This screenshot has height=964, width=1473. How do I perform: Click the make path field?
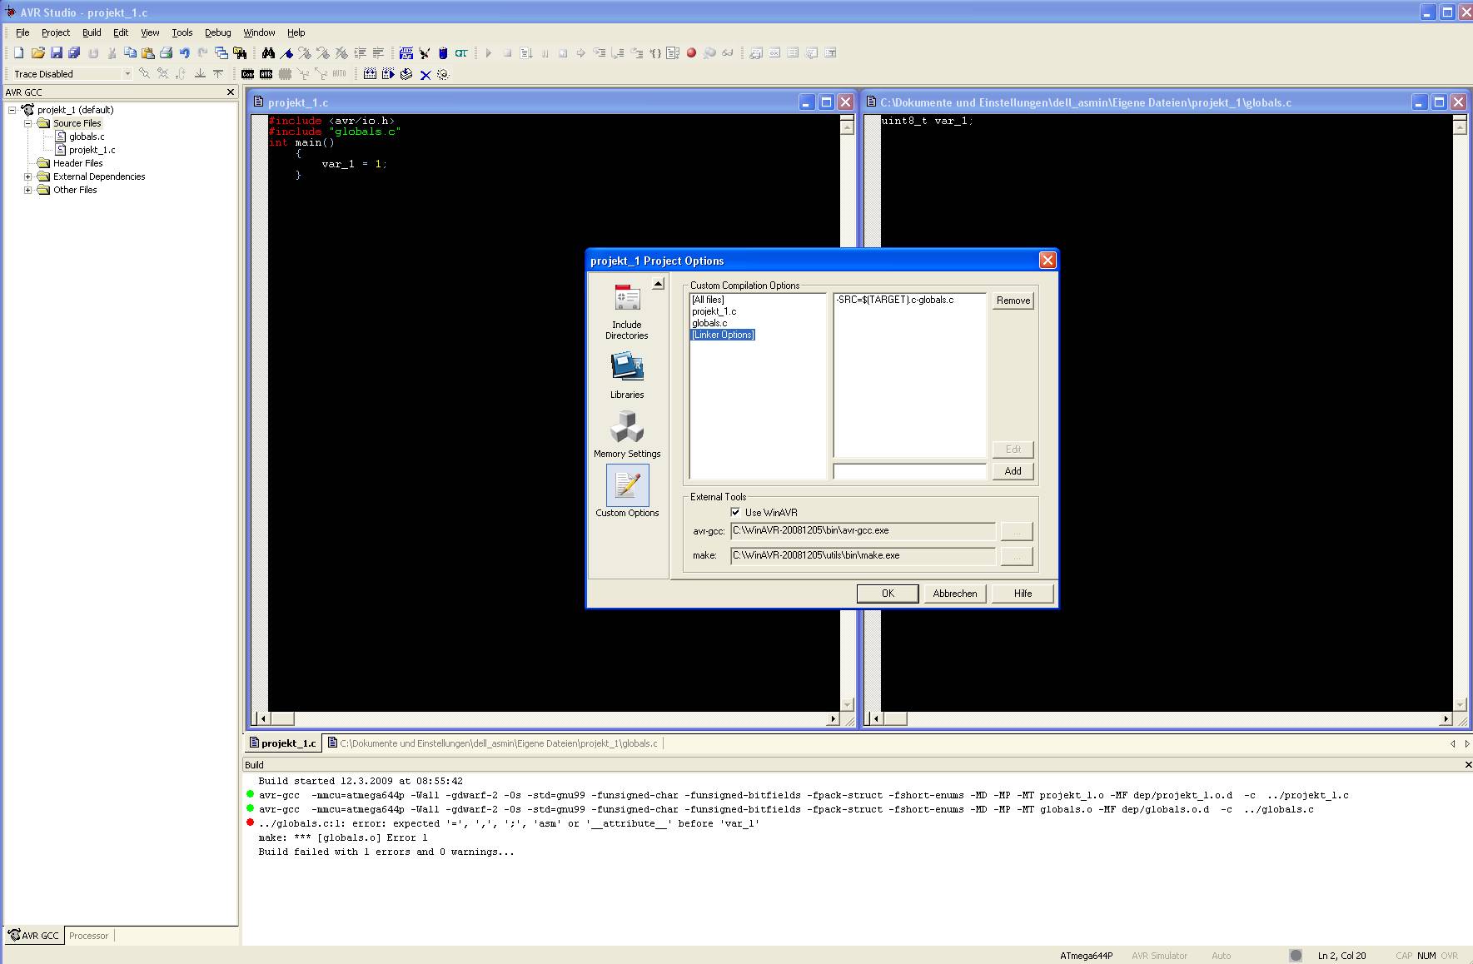click(863, 555)
